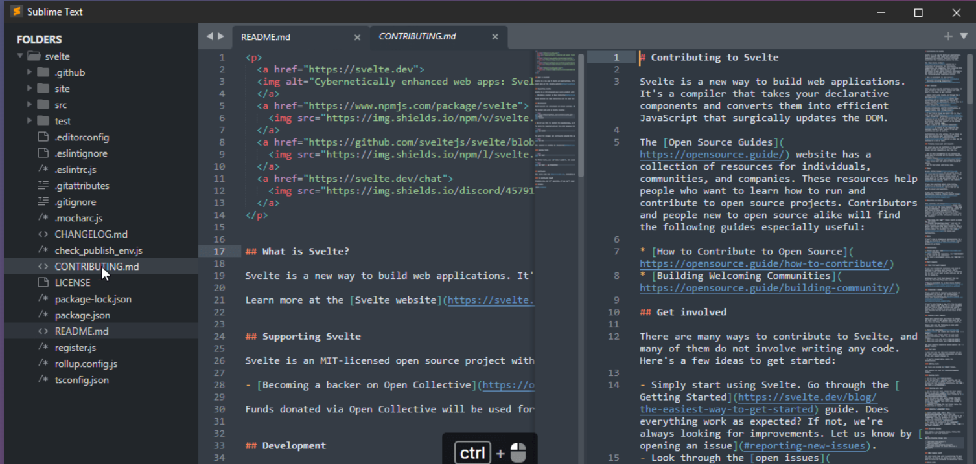The width and height of the screenshot is (976, 464).
Task: Click the opensource.guide/building-community/ link
Action: point(767,288)
